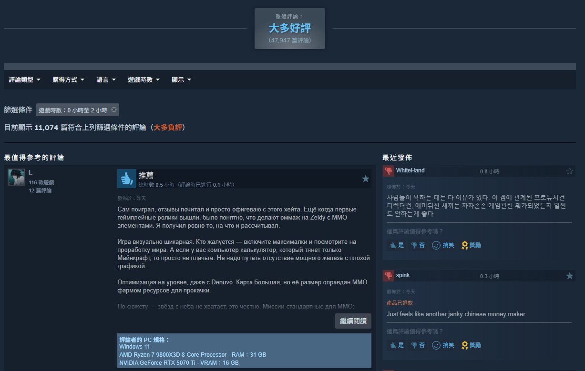Click the thumbs-up recommended icon on L's review
585x371 pixels.
[x=127, y=179]
